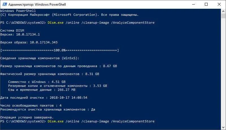Click the DISM version 10.0.17134.1 line
Viewport: 226px width, 130px height.
pyautogui.click(x=20, y=34)
